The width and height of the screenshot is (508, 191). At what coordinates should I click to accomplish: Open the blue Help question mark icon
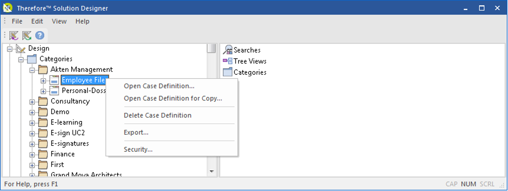pyautogui.click(x=40, y=36)
